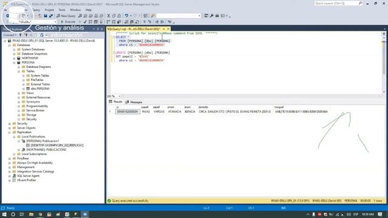
Task: Click the query editor vertical scrollbar
Action: pyautogui.click(x=384, y=64)
